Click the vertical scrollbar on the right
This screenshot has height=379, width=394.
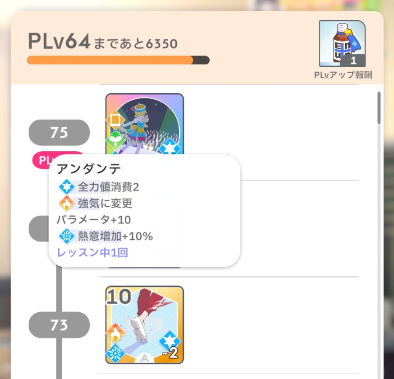click(x=379, y=108)
